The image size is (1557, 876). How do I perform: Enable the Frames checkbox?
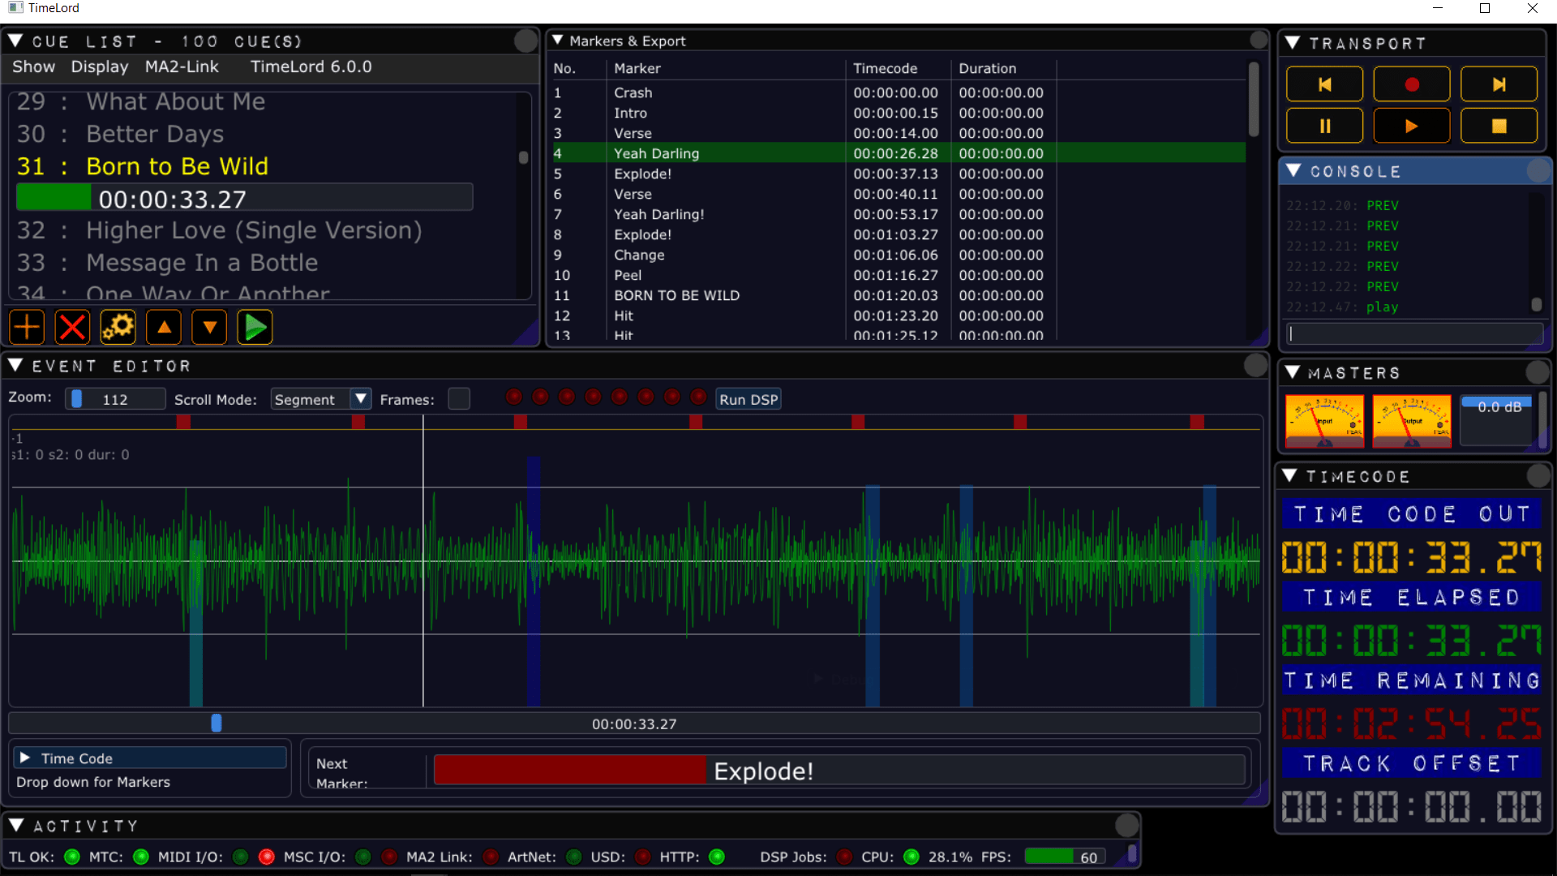459,399
